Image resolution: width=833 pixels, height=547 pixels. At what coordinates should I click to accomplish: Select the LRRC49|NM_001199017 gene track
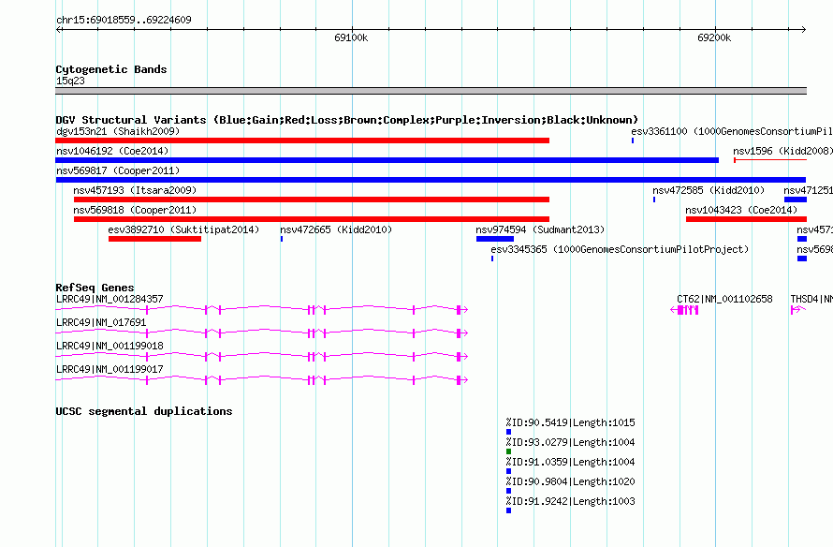click(261, 379)
